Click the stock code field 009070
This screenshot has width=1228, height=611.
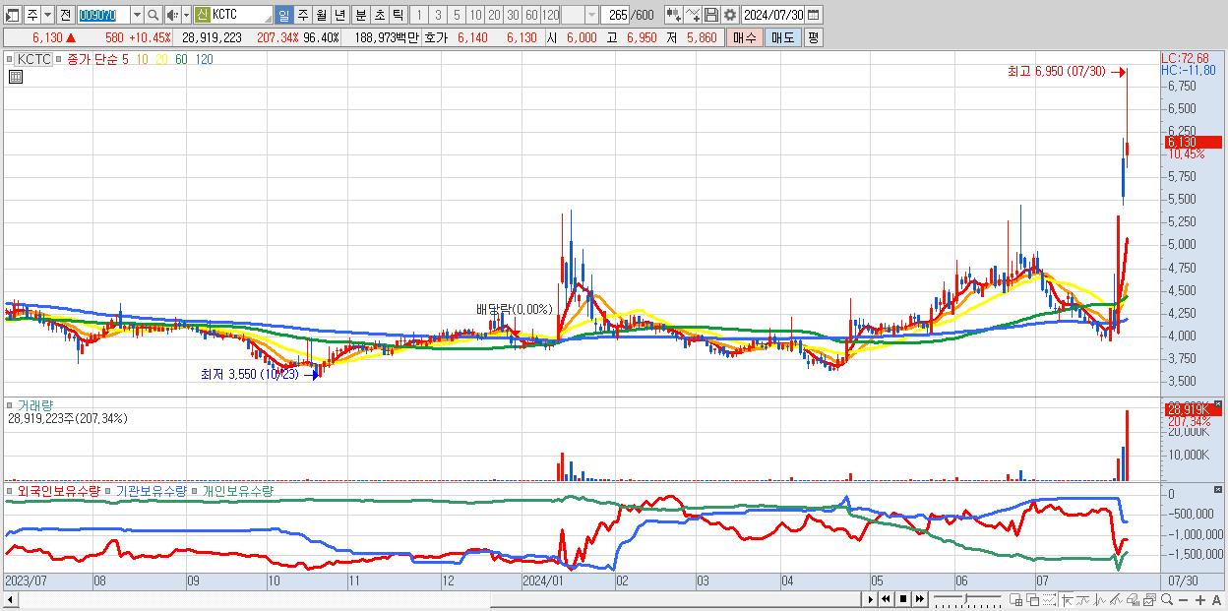(103, 15)
